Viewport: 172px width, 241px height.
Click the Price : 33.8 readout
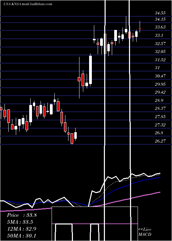pyautogui.click(x=22, y=215)
